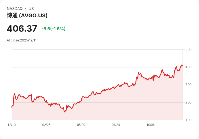Click the US market label
This screenshot has height=139, width=199.
(31, 9)
